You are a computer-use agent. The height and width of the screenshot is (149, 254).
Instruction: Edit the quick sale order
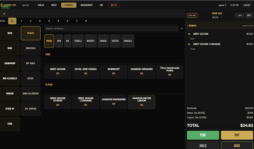click(249, 15)
